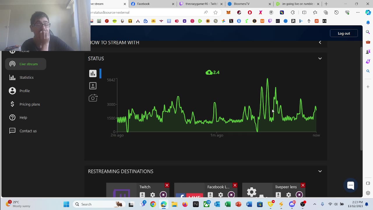The image size is (373, 210).
Task: Remove the Twitch destination with red X
Action: [x=167, y=185]
